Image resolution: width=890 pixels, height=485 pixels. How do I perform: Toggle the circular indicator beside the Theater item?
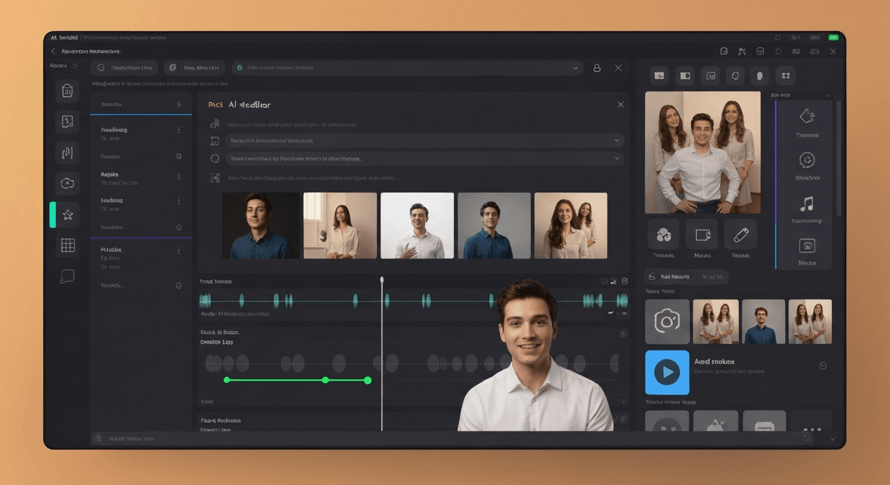[x=179, y=156]
